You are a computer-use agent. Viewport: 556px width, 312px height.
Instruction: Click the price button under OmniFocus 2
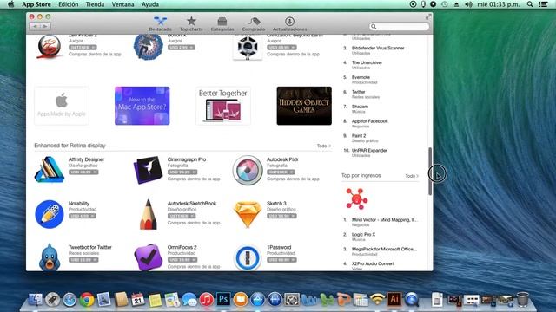tap(182, 260)
